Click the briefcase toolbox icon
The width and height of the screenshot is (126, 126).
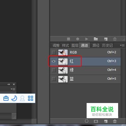tap(6, 98)
